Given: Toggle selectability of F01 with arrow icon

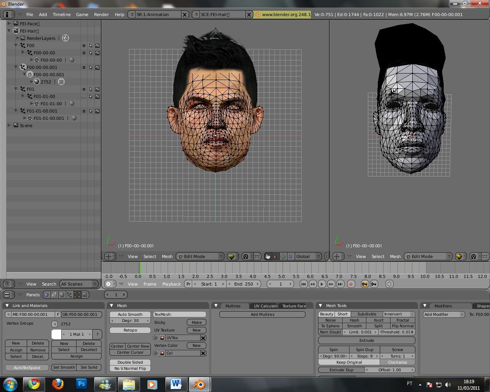Looking at the screenshot, I should [91, 89].
